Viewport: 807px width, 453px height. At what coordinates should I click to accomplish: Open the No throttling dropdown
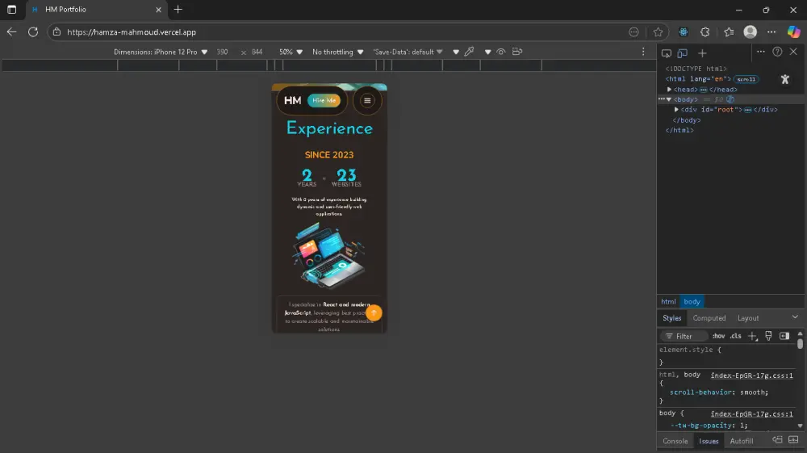tap(337, 52)
